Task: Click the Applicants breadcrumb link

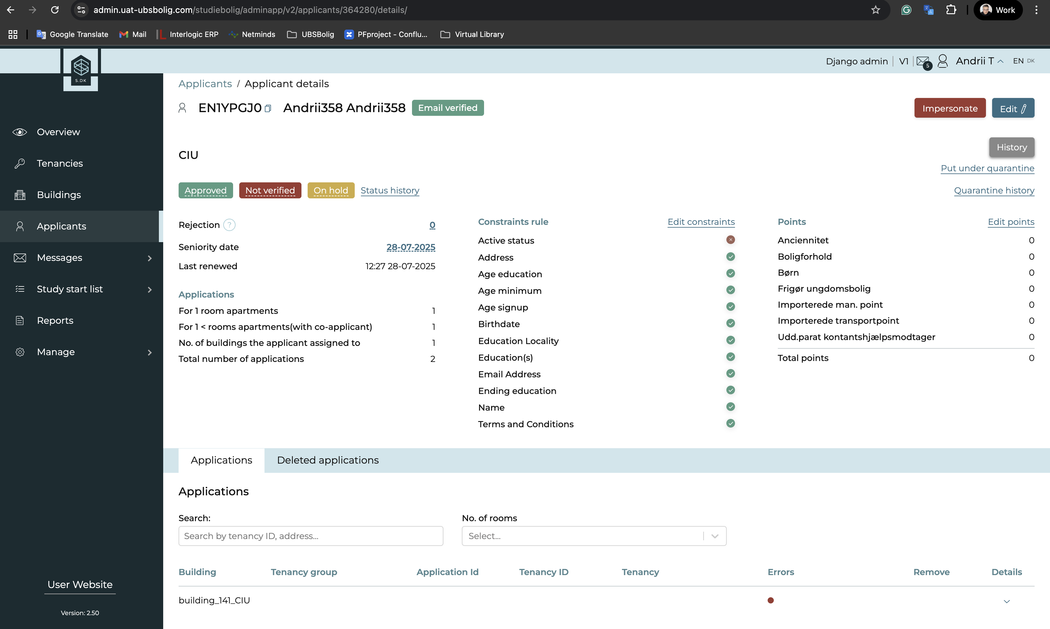Action: pos(205,84)
